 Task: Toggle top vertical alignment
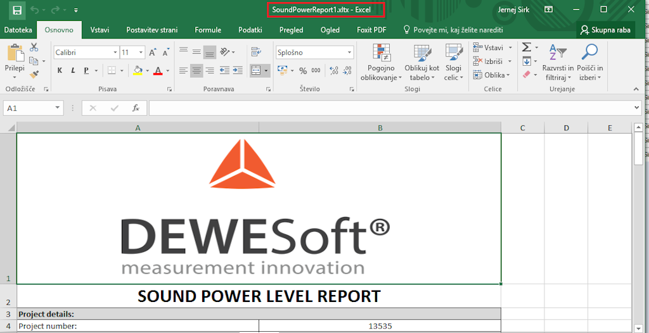pos(183,52)
